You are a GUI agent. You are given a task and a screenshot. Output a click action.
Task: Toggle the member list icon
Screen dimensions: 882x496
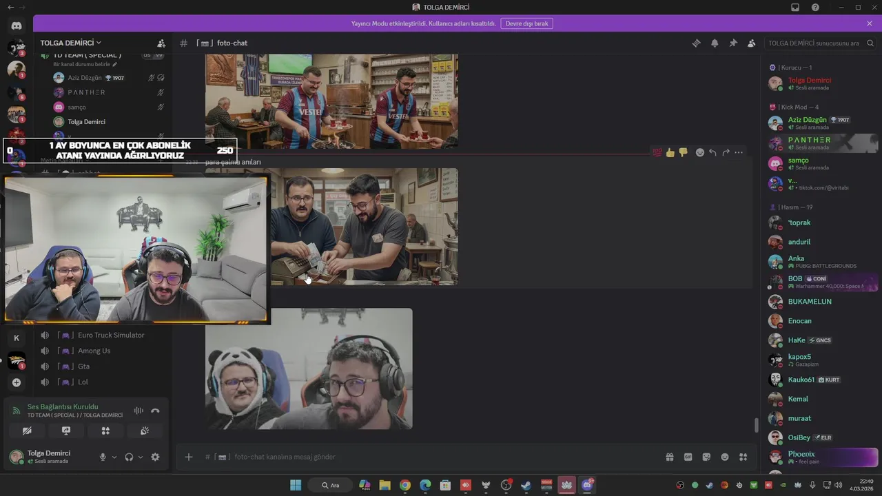[751, 43]
